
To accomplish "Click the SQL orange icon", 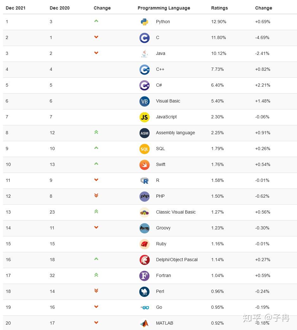I will 144,149.
